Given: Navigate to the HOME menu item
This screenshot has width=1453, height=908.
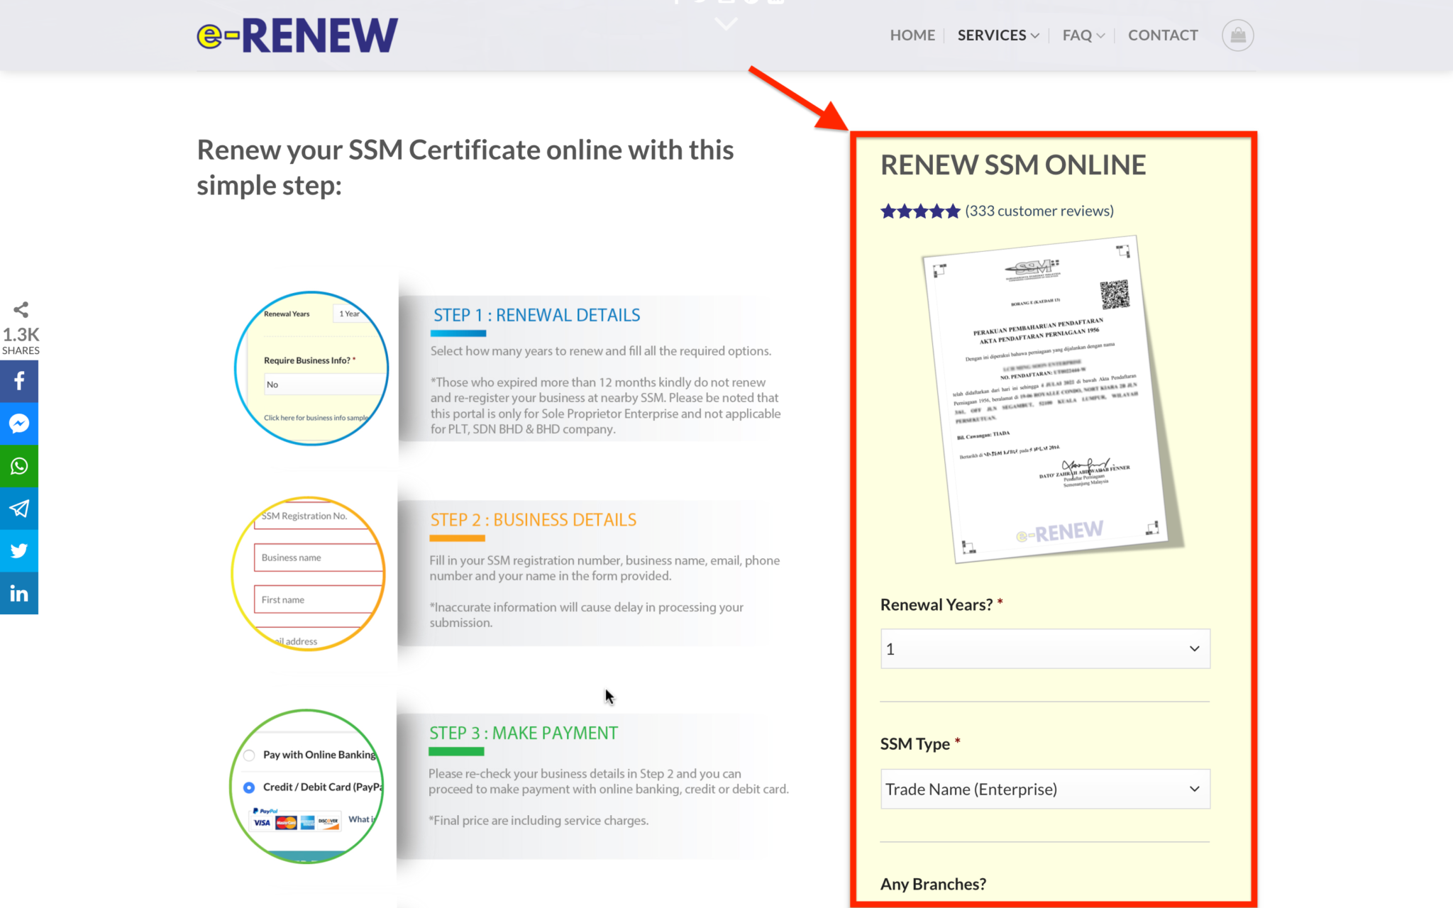Looking at the screenshot, I should point(912,35).
